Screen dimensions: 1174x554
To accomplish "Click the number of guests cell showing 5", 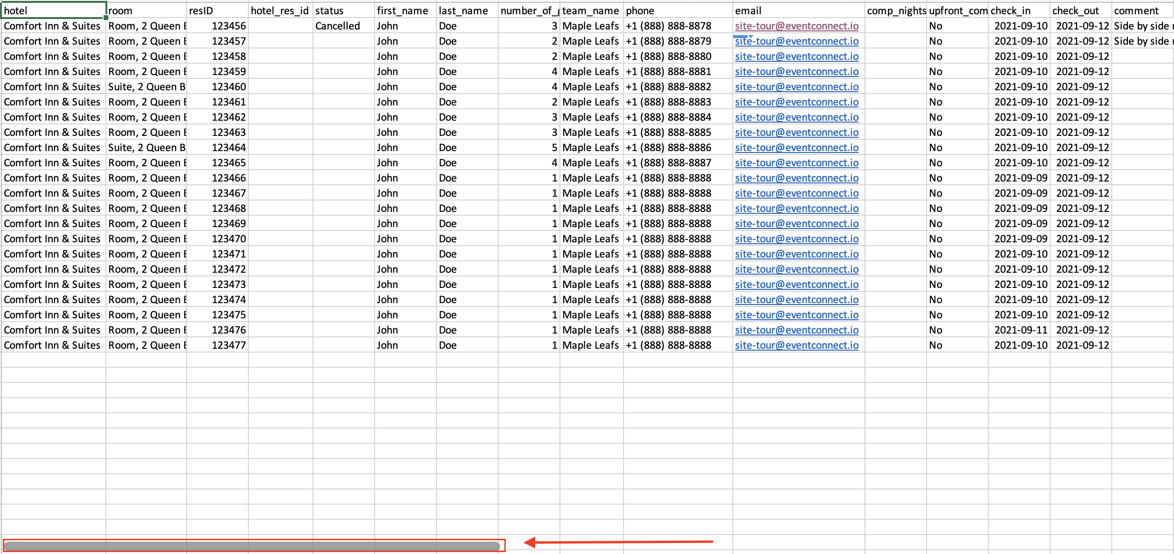I will pyautogui.click(x=529, y=148).
